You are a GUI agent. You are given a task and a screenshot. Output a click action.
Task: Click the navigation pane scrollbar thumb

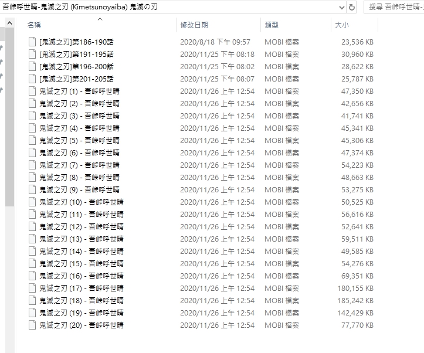click(9, 117)
